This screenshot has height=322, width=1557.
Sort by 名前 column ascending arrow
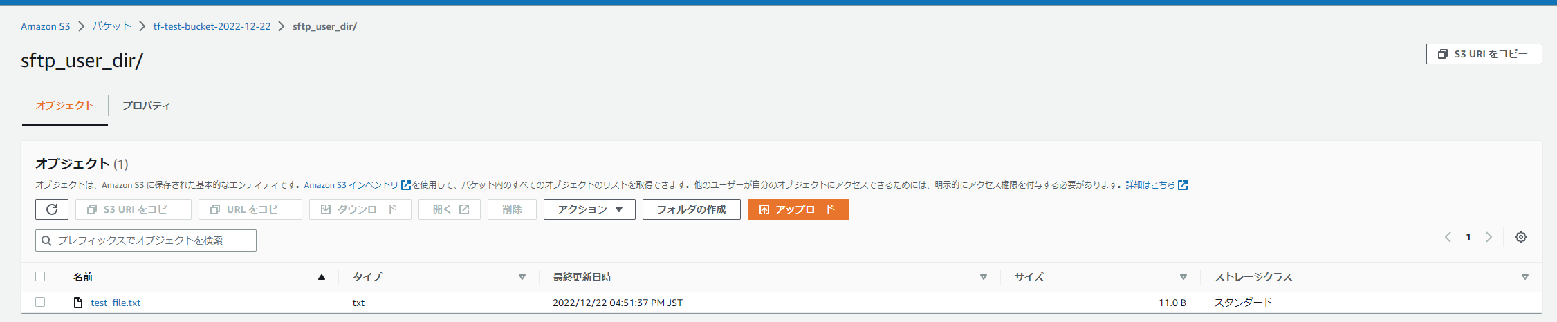tap(322, 277)
